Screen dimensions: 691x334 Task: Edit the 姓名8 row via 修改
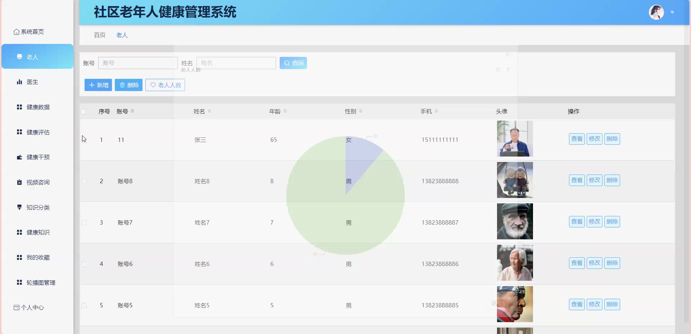point(595,180)
